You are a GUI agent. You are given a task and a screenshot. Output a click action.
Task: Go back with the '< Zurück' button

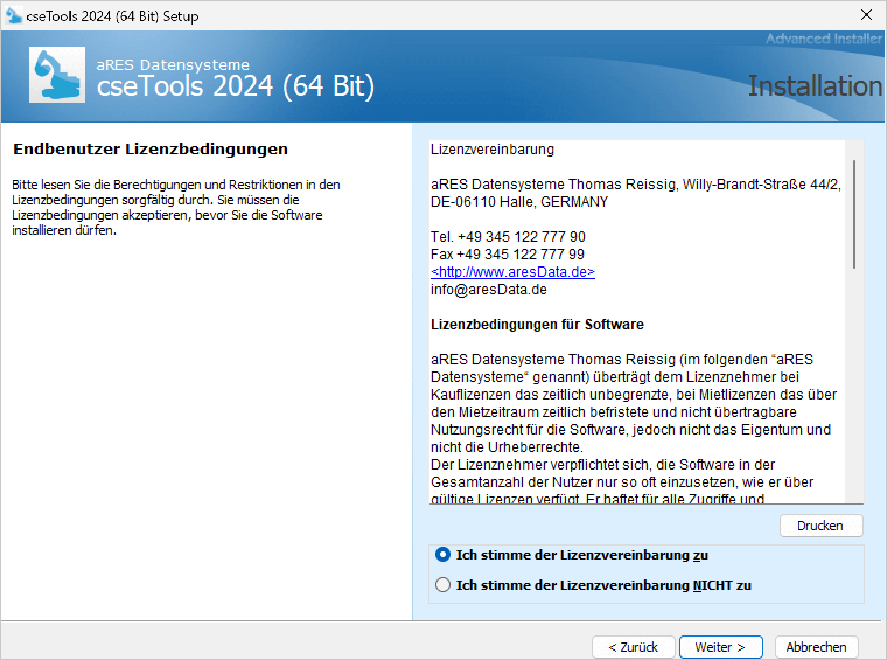point(633,647)
